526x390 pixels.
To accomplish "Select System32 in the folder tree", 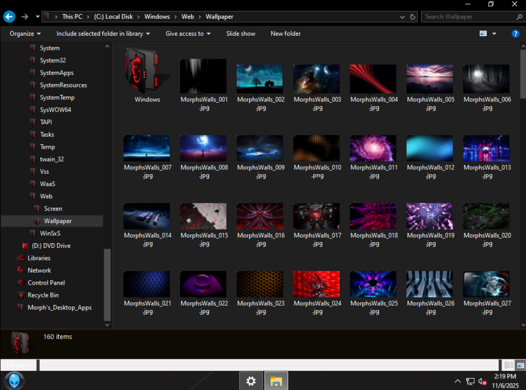I will click(53, 61).
